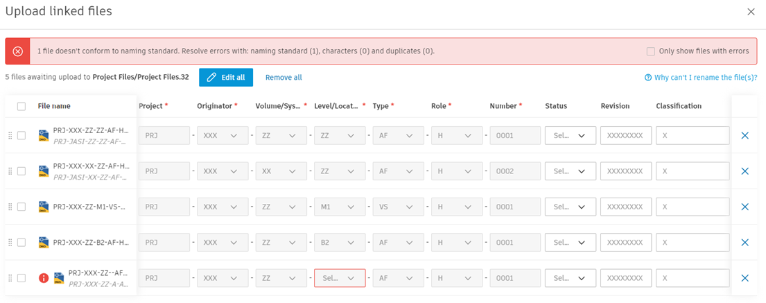Close the Upload linked files dialog
This screenshot has width=766, height=303.
pos(751,12)
